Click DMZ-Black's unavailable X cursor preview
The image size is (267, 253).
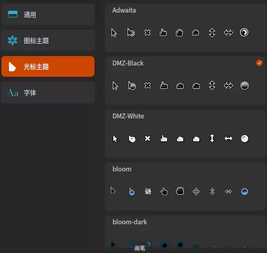[147, 86]
